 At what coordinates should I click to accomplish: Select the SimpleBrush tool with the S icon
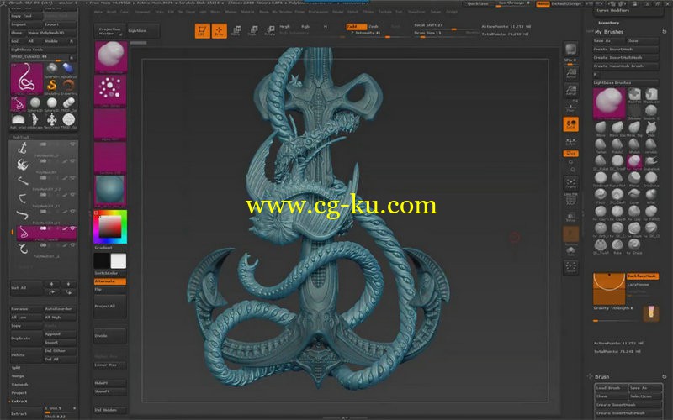(x=52, y=86)
